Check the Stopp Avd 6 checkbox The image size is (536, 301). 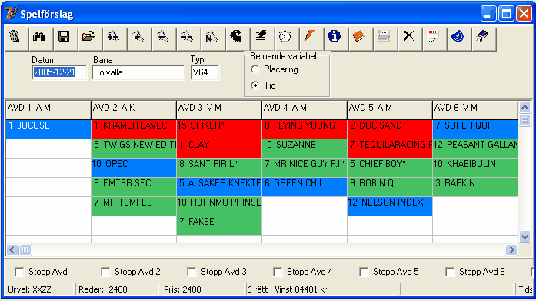coord(450,272)
